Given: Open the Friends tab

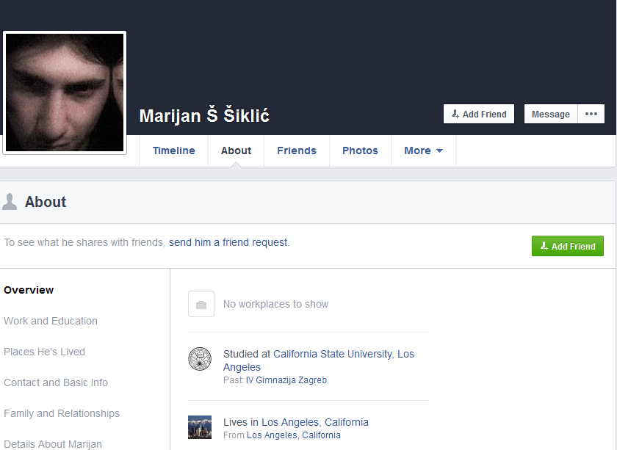Looking at the screenshot, I should coord(297,150).
